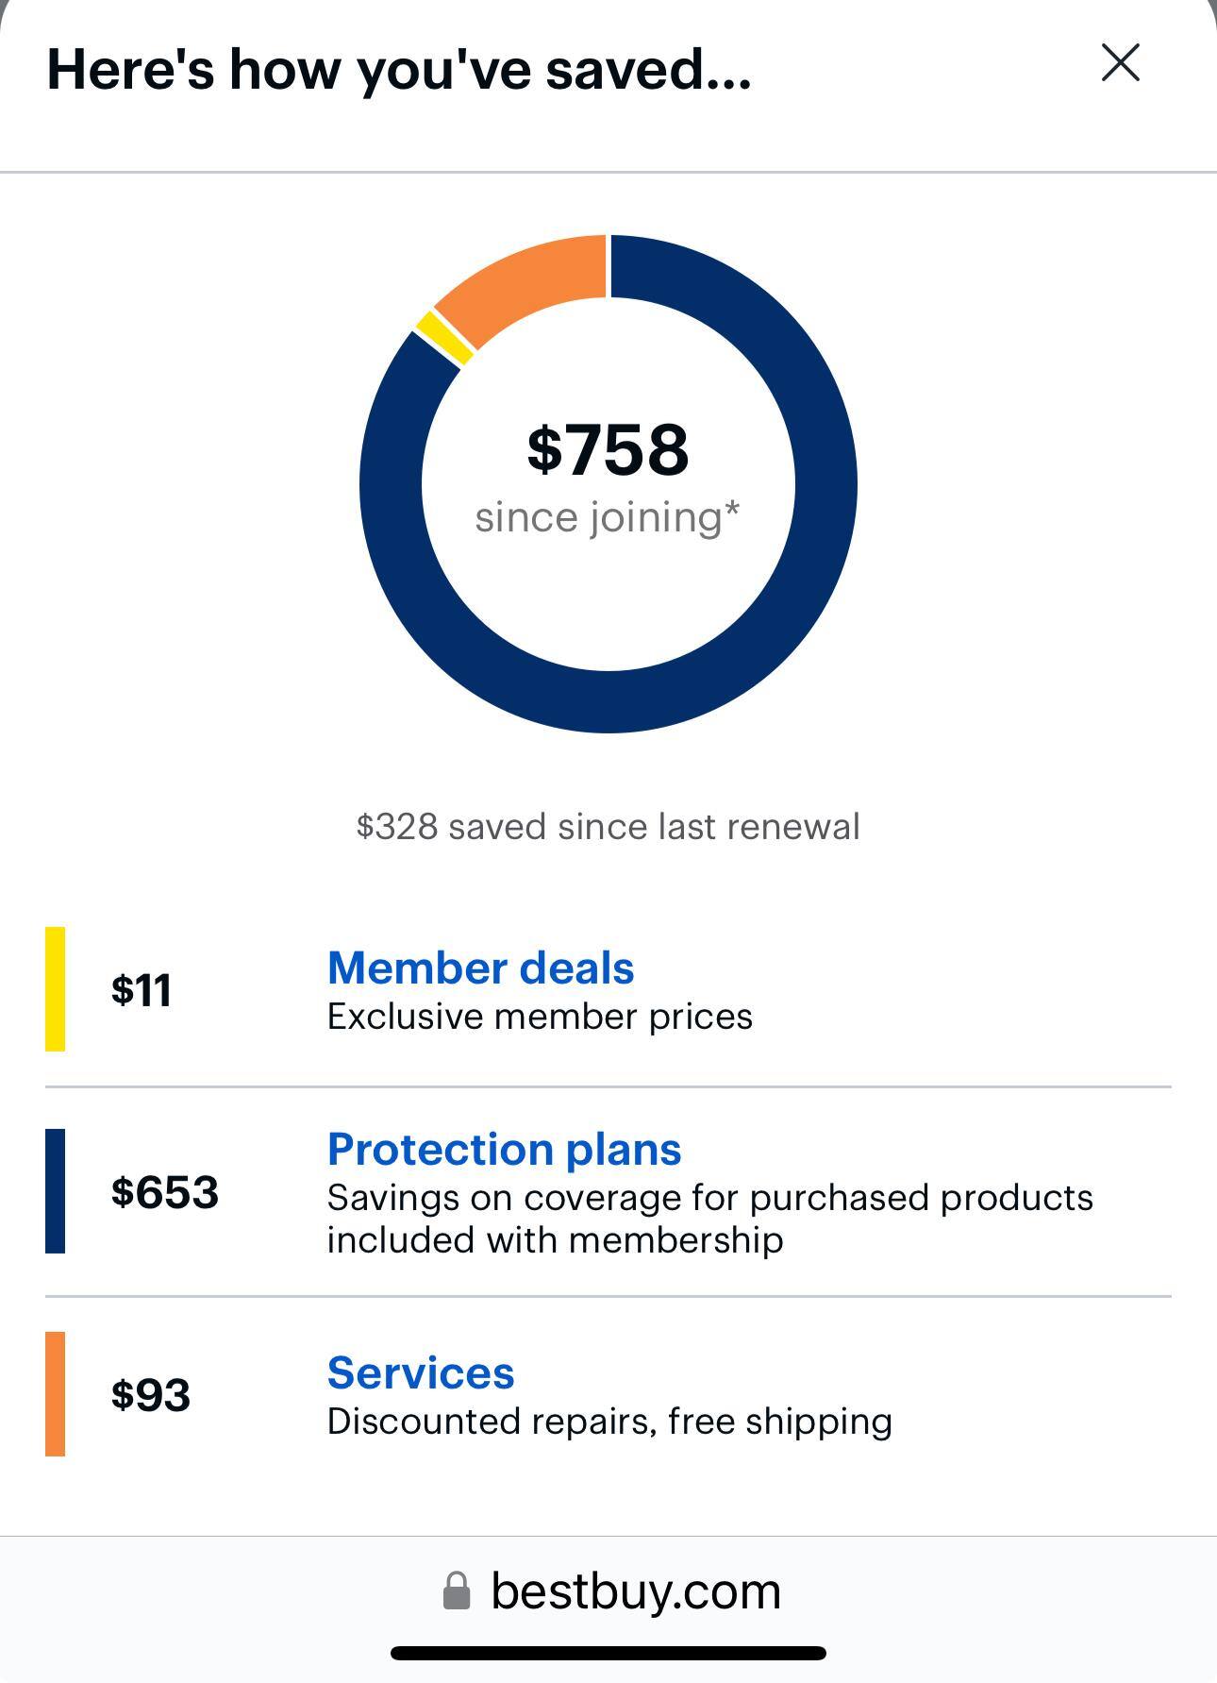Tap the home indicator bar at bottom
Viewport: 1217px width, 1683px height.
coord(608,1643)
